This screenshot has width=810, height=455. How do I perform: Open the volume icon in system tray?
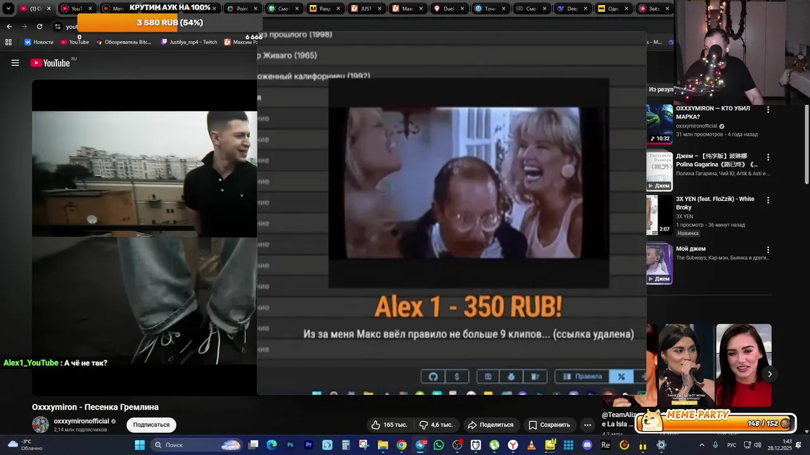click(757, 445)
